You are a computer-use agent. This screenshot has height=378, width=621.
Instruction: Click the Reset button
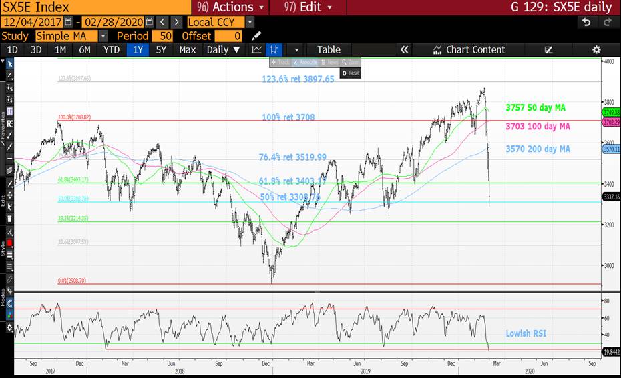[x=351, y=73]
